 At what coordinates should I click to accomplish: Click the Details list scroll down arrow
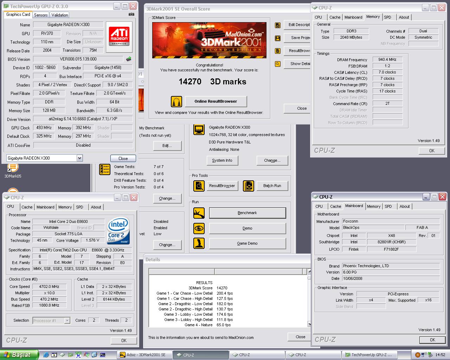click(309, 324)
